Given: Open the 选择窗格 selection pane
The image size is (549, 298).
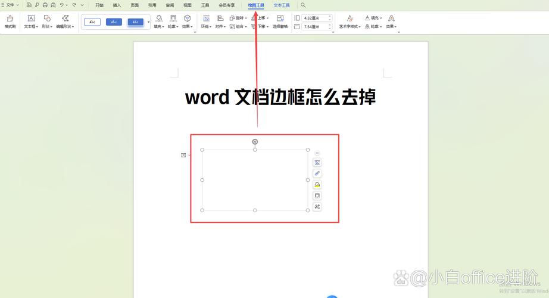Looking at the screenshot, I should [x=280, y=21].
